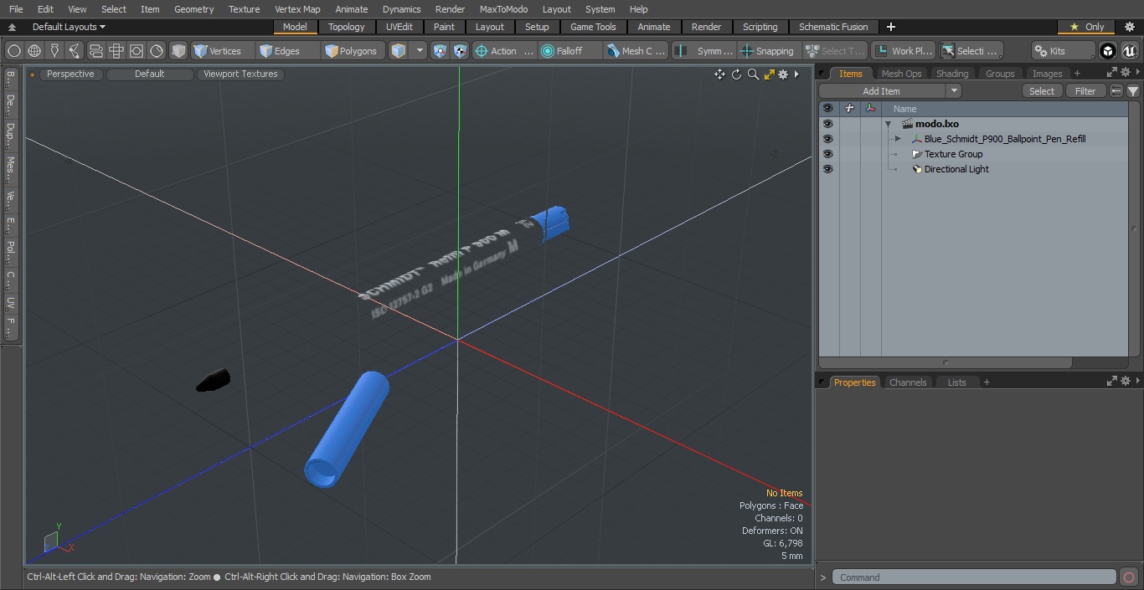The image size is (1144, 590).
Task: Click the pie-circle icon in toolbar
Action: click(157, 51)
